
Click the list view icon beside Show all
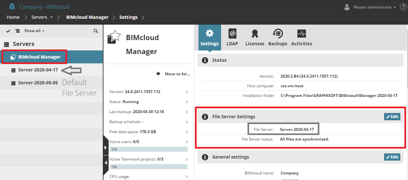[x=18, y=31]
